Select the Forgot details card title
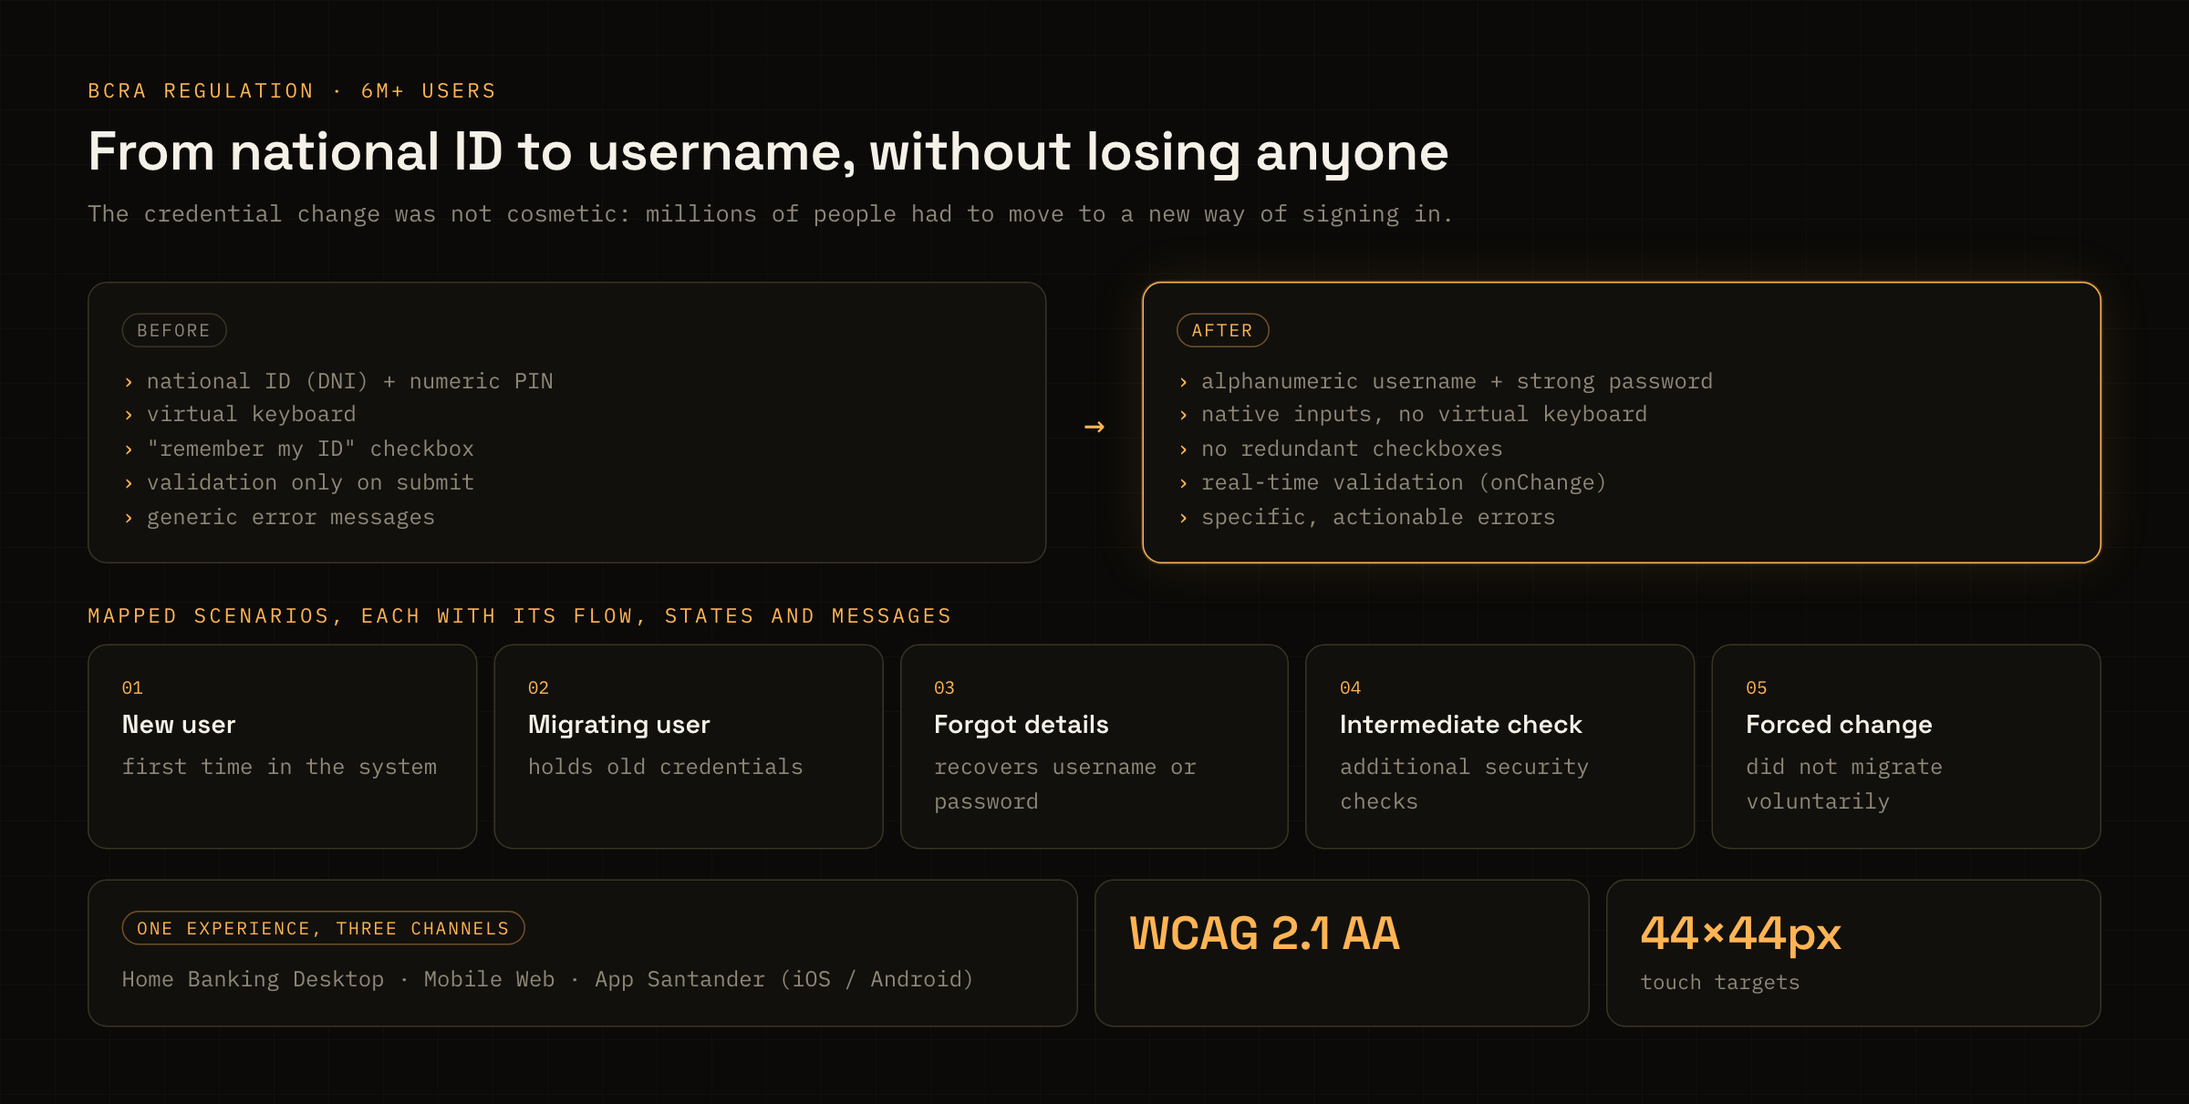Viewport: 2189px width, 1104px height. (x=1022, y=725)
